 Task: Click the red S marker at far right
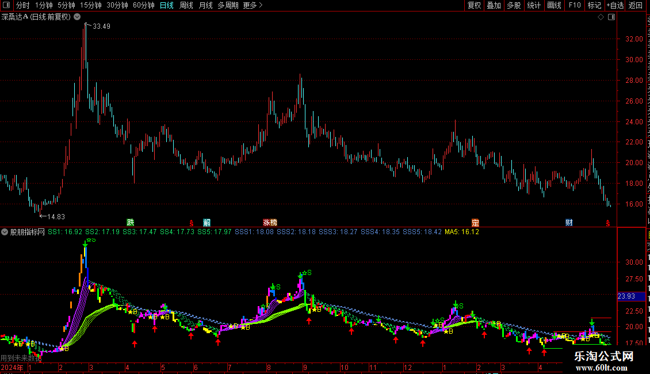(x=607, y=223)
